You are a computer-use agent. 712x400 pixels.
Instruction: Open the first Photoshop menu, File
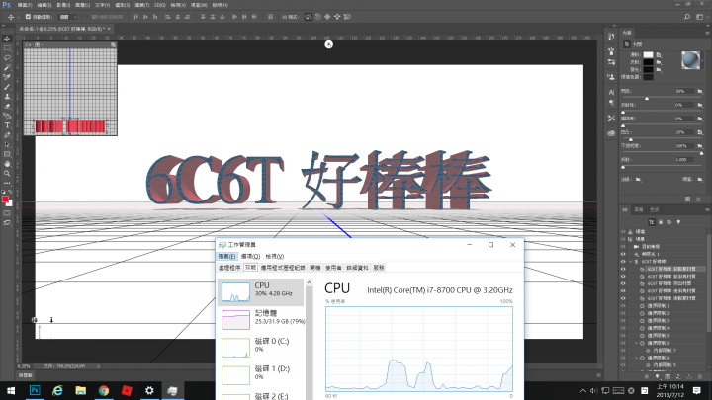click(x=25, y=5)
